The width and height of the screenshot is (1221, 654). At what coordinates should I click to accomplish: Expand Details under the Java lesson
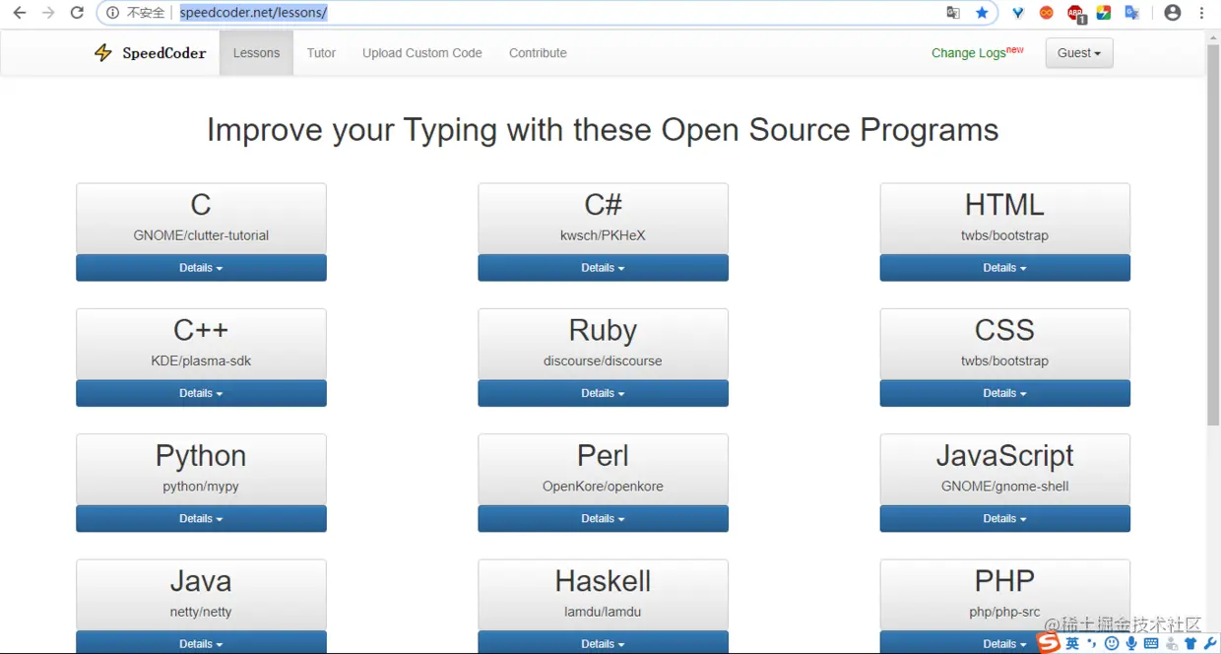(x=201, y=642)
